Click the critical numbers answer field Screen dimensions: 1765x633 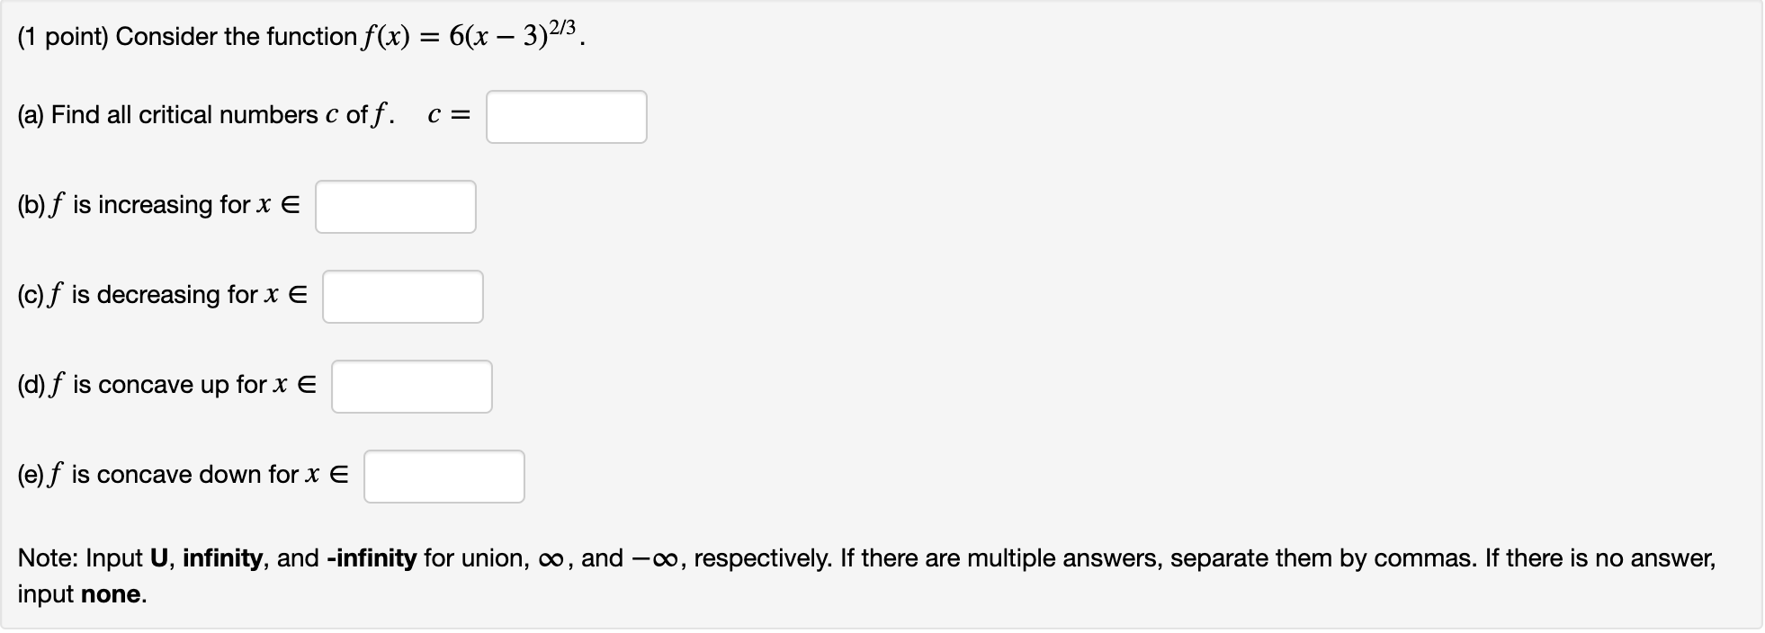[x=566, y=117]
